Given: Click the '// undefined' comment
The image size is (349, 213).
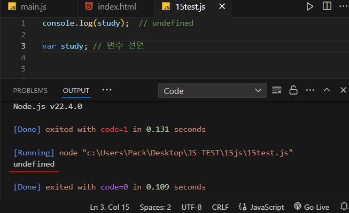Looking at the screenshot, I should [166, 23].
